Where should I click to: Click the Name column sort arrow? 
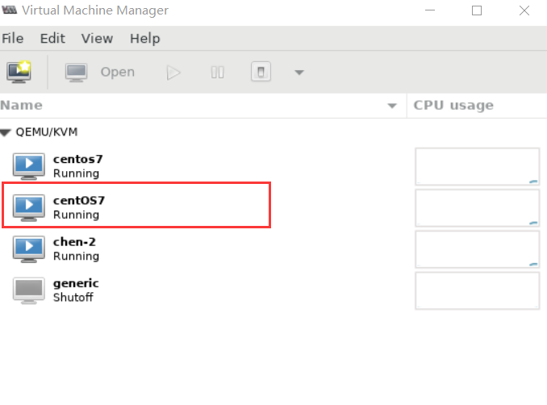[392, 106]
